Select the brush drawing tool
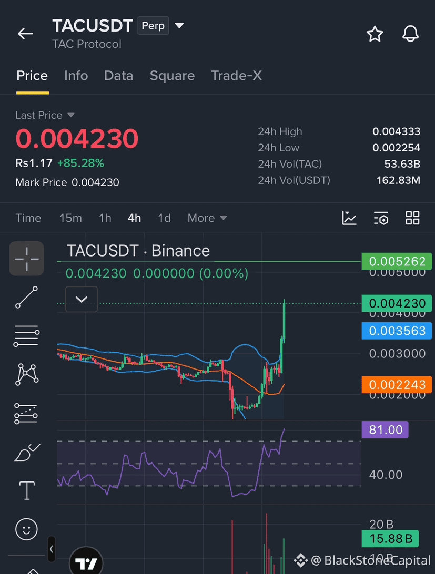The width and height of the screenshot is (435, 574). 27,453
